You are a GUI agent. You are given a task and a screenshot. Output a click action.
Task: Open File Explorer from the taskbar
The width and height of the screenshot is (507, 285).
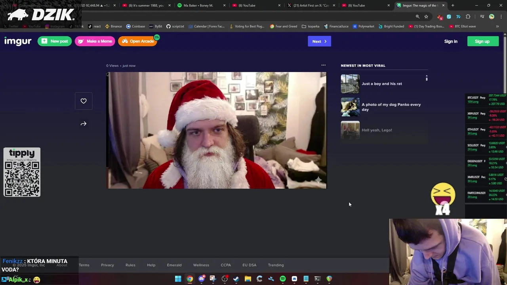pyautogui.click(x=248, y=279)
